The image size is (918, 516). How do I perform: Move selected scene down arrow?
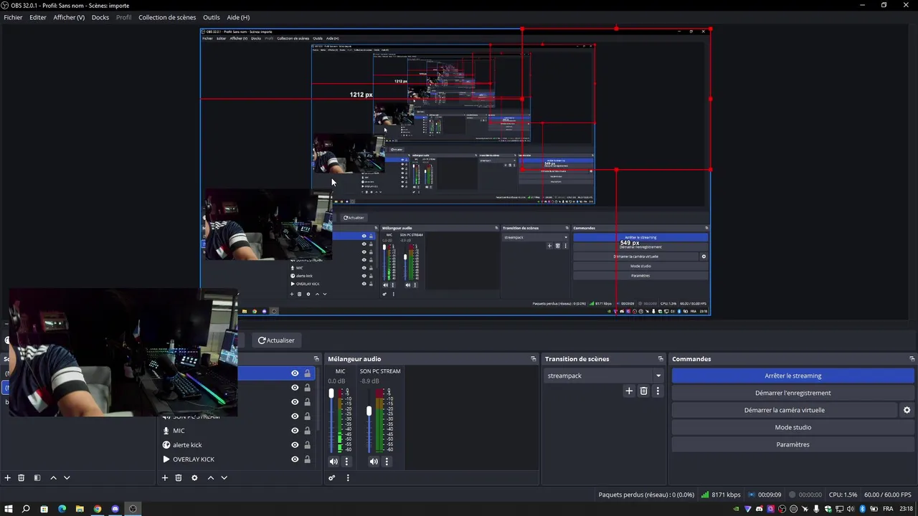pos(67,478)
